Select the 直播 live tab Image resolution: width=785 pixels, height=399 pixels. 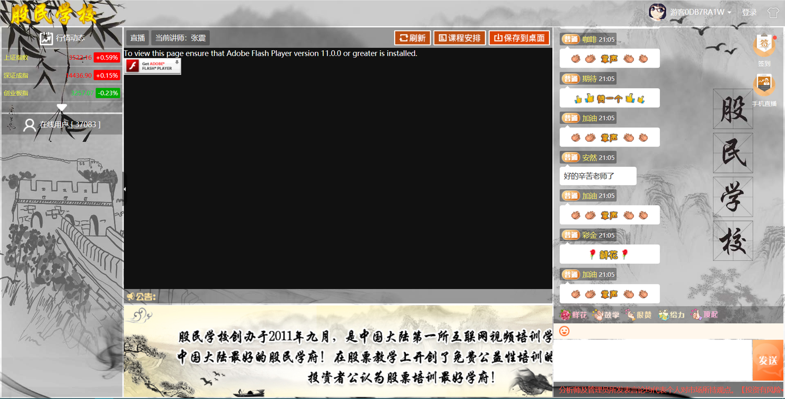click(138, 38)
